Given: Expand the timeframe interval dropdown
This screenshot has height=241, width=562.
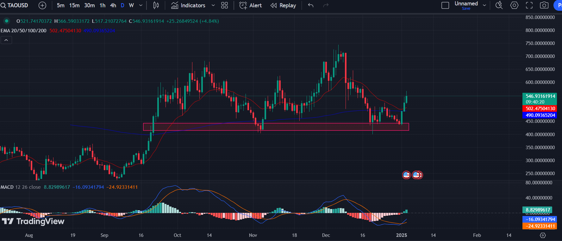Looking at the screenshot, I should [141, 5].
